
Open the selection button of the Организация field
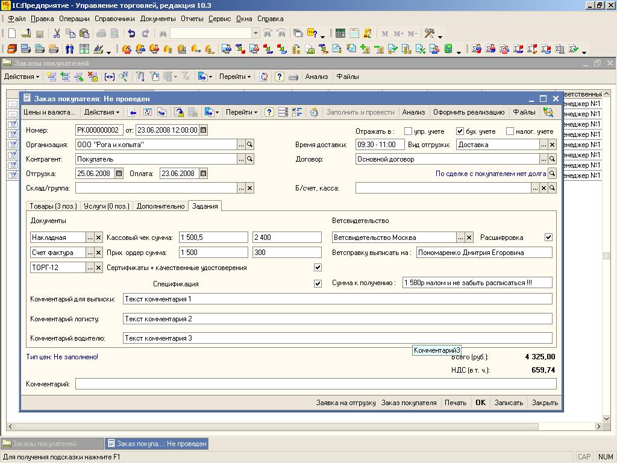[241, 145]
